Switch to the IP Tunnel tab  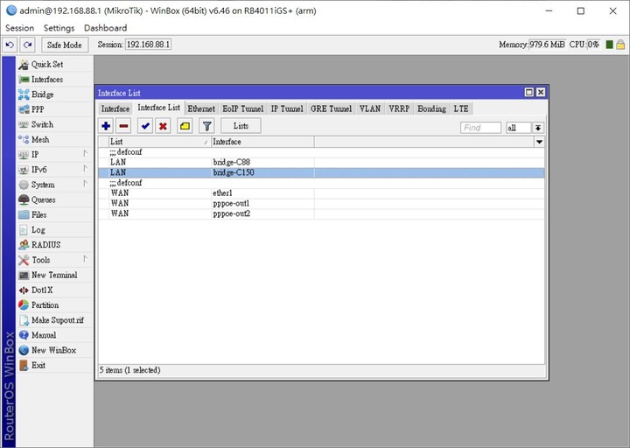point(287,108)
